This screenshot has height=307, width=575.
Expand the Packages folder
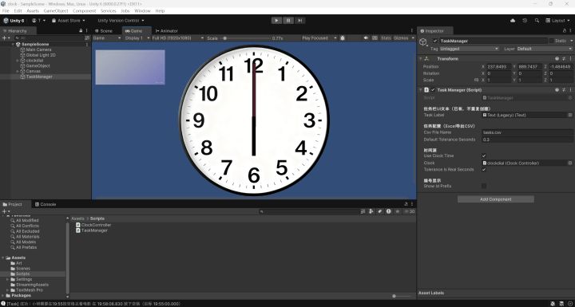[3, 295]
